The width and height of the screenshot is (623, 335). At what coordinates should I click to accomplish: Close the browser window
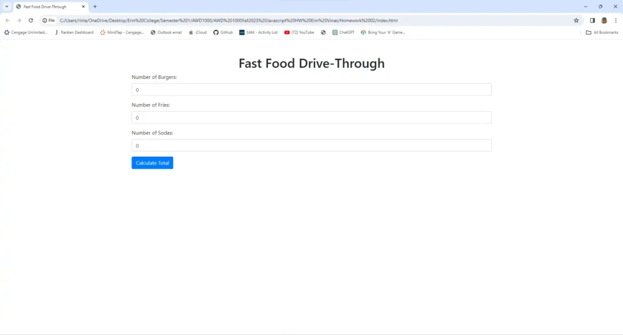616,7
